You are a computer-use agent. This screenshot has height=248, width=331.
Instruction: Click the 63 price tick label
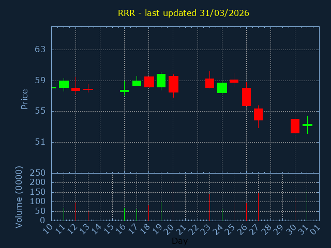(40, 50)
